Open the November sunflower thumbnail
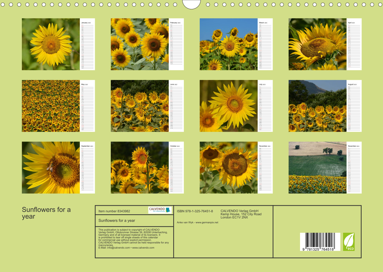 [x=229, y=168]
